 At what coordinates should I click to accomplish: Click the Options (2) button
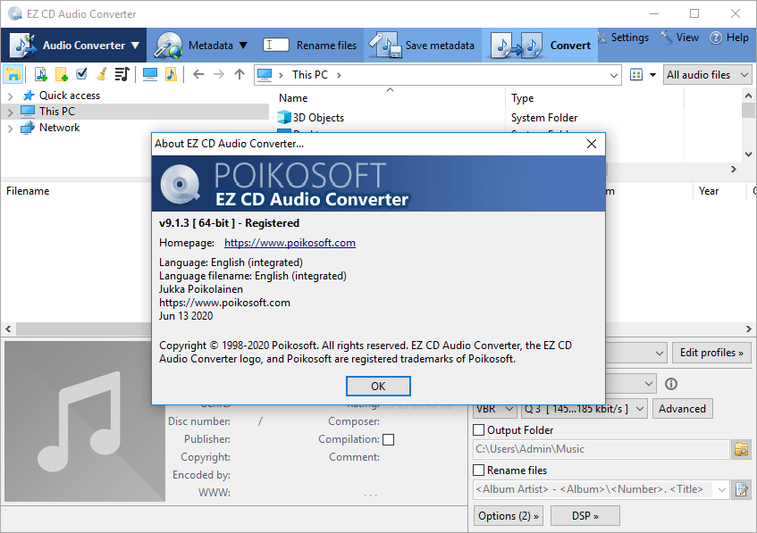coord(508,516)
